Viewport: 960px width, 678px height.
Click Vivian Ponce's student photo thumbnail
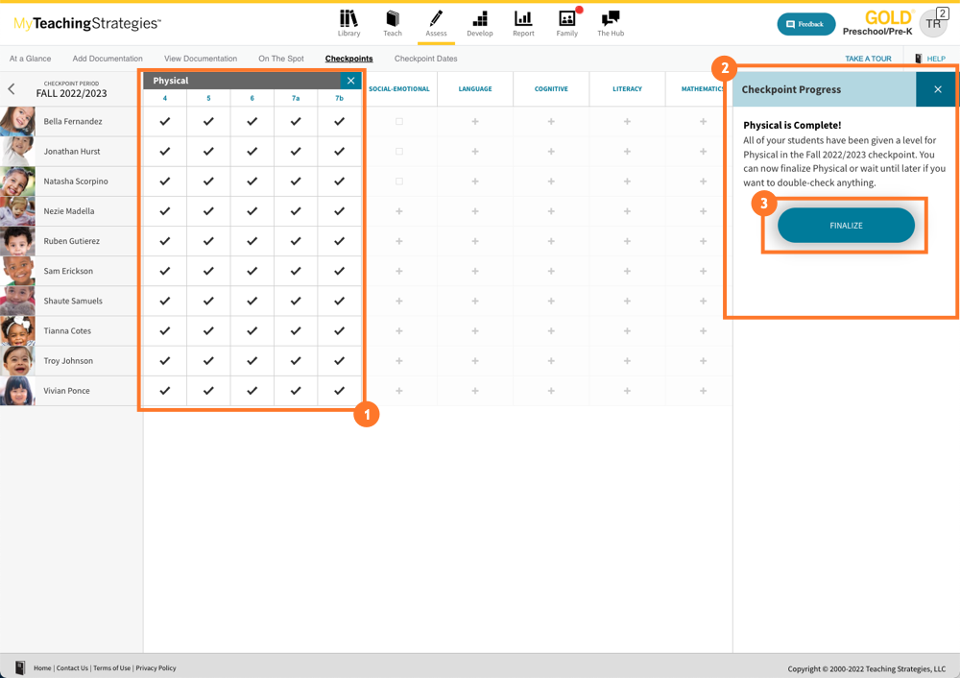click(x=17, y=391)
